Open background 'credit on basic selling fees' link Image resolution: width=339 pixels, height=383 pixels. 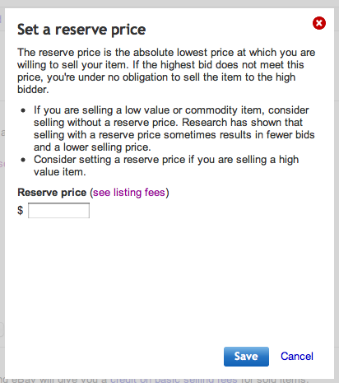(x=174, y=381)
